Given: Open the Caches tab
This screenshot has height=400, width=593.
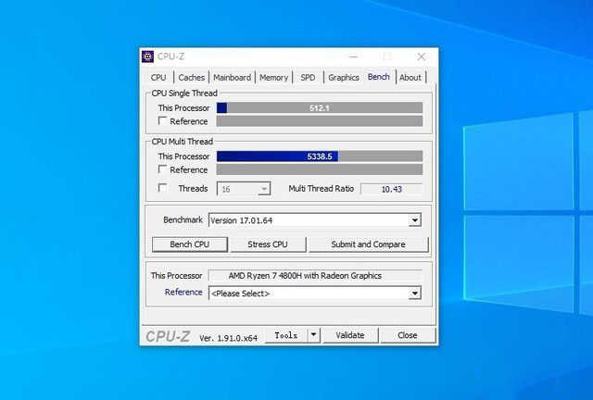Looking at the screenshot, I should tap(192, 78).
